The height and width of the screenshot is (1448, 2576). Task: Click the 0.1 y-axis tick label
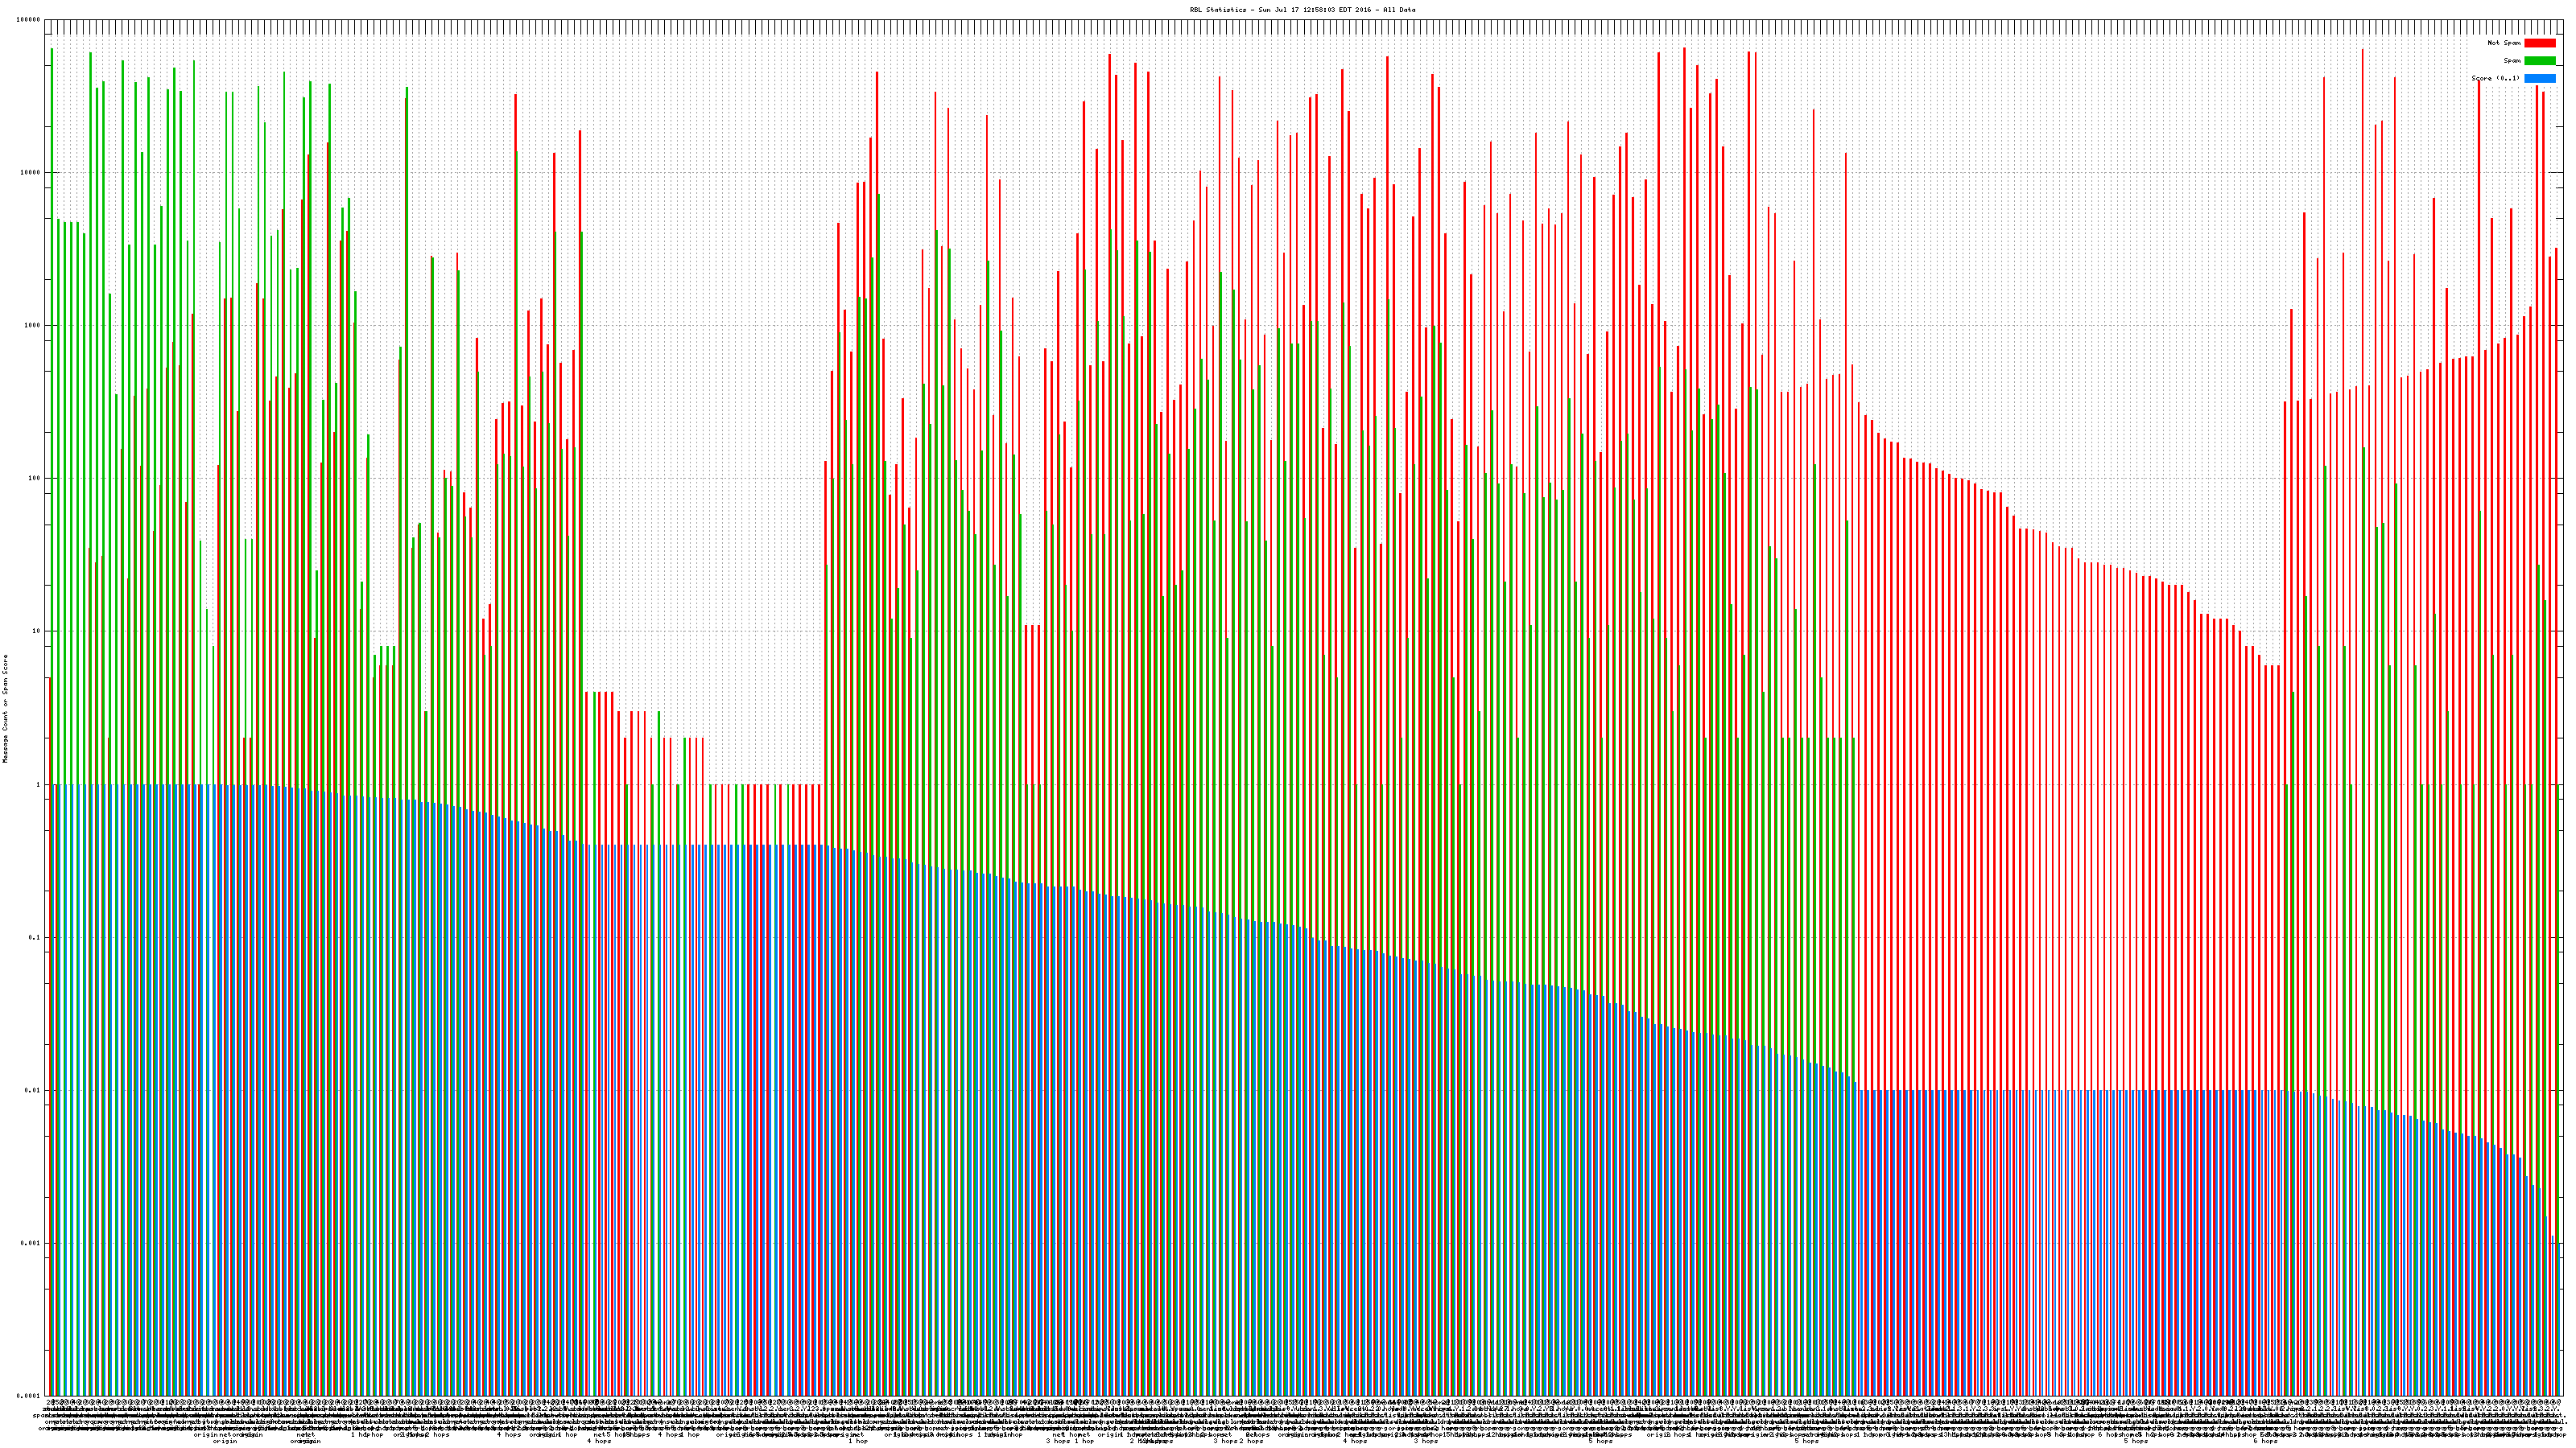tap(35, 937)
